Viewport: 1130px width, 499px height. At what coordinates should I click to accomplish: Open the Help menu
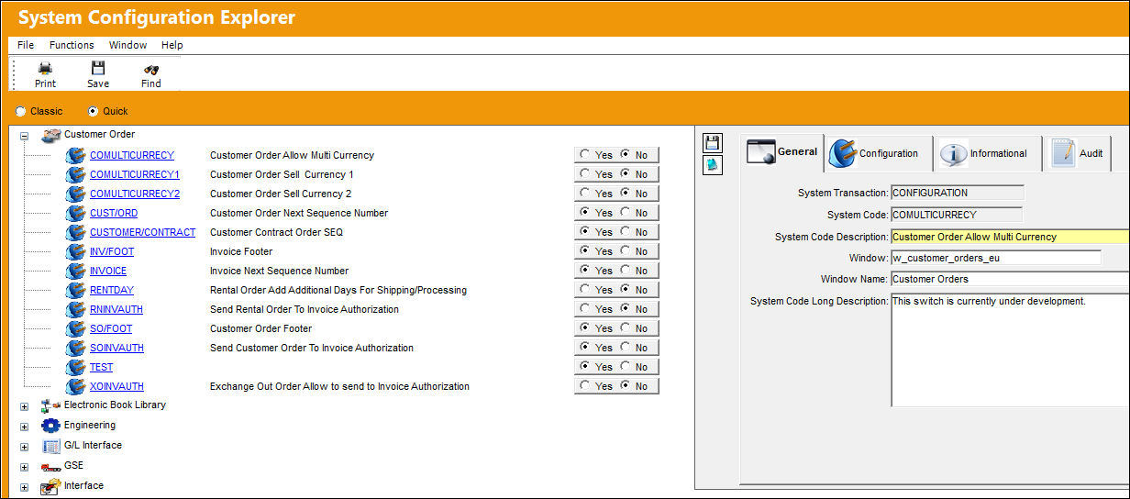[172, 45]
